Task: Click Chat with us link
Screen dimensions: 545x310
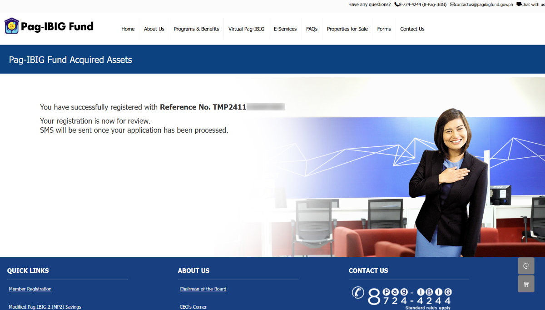Action: [x=533, y=5]
